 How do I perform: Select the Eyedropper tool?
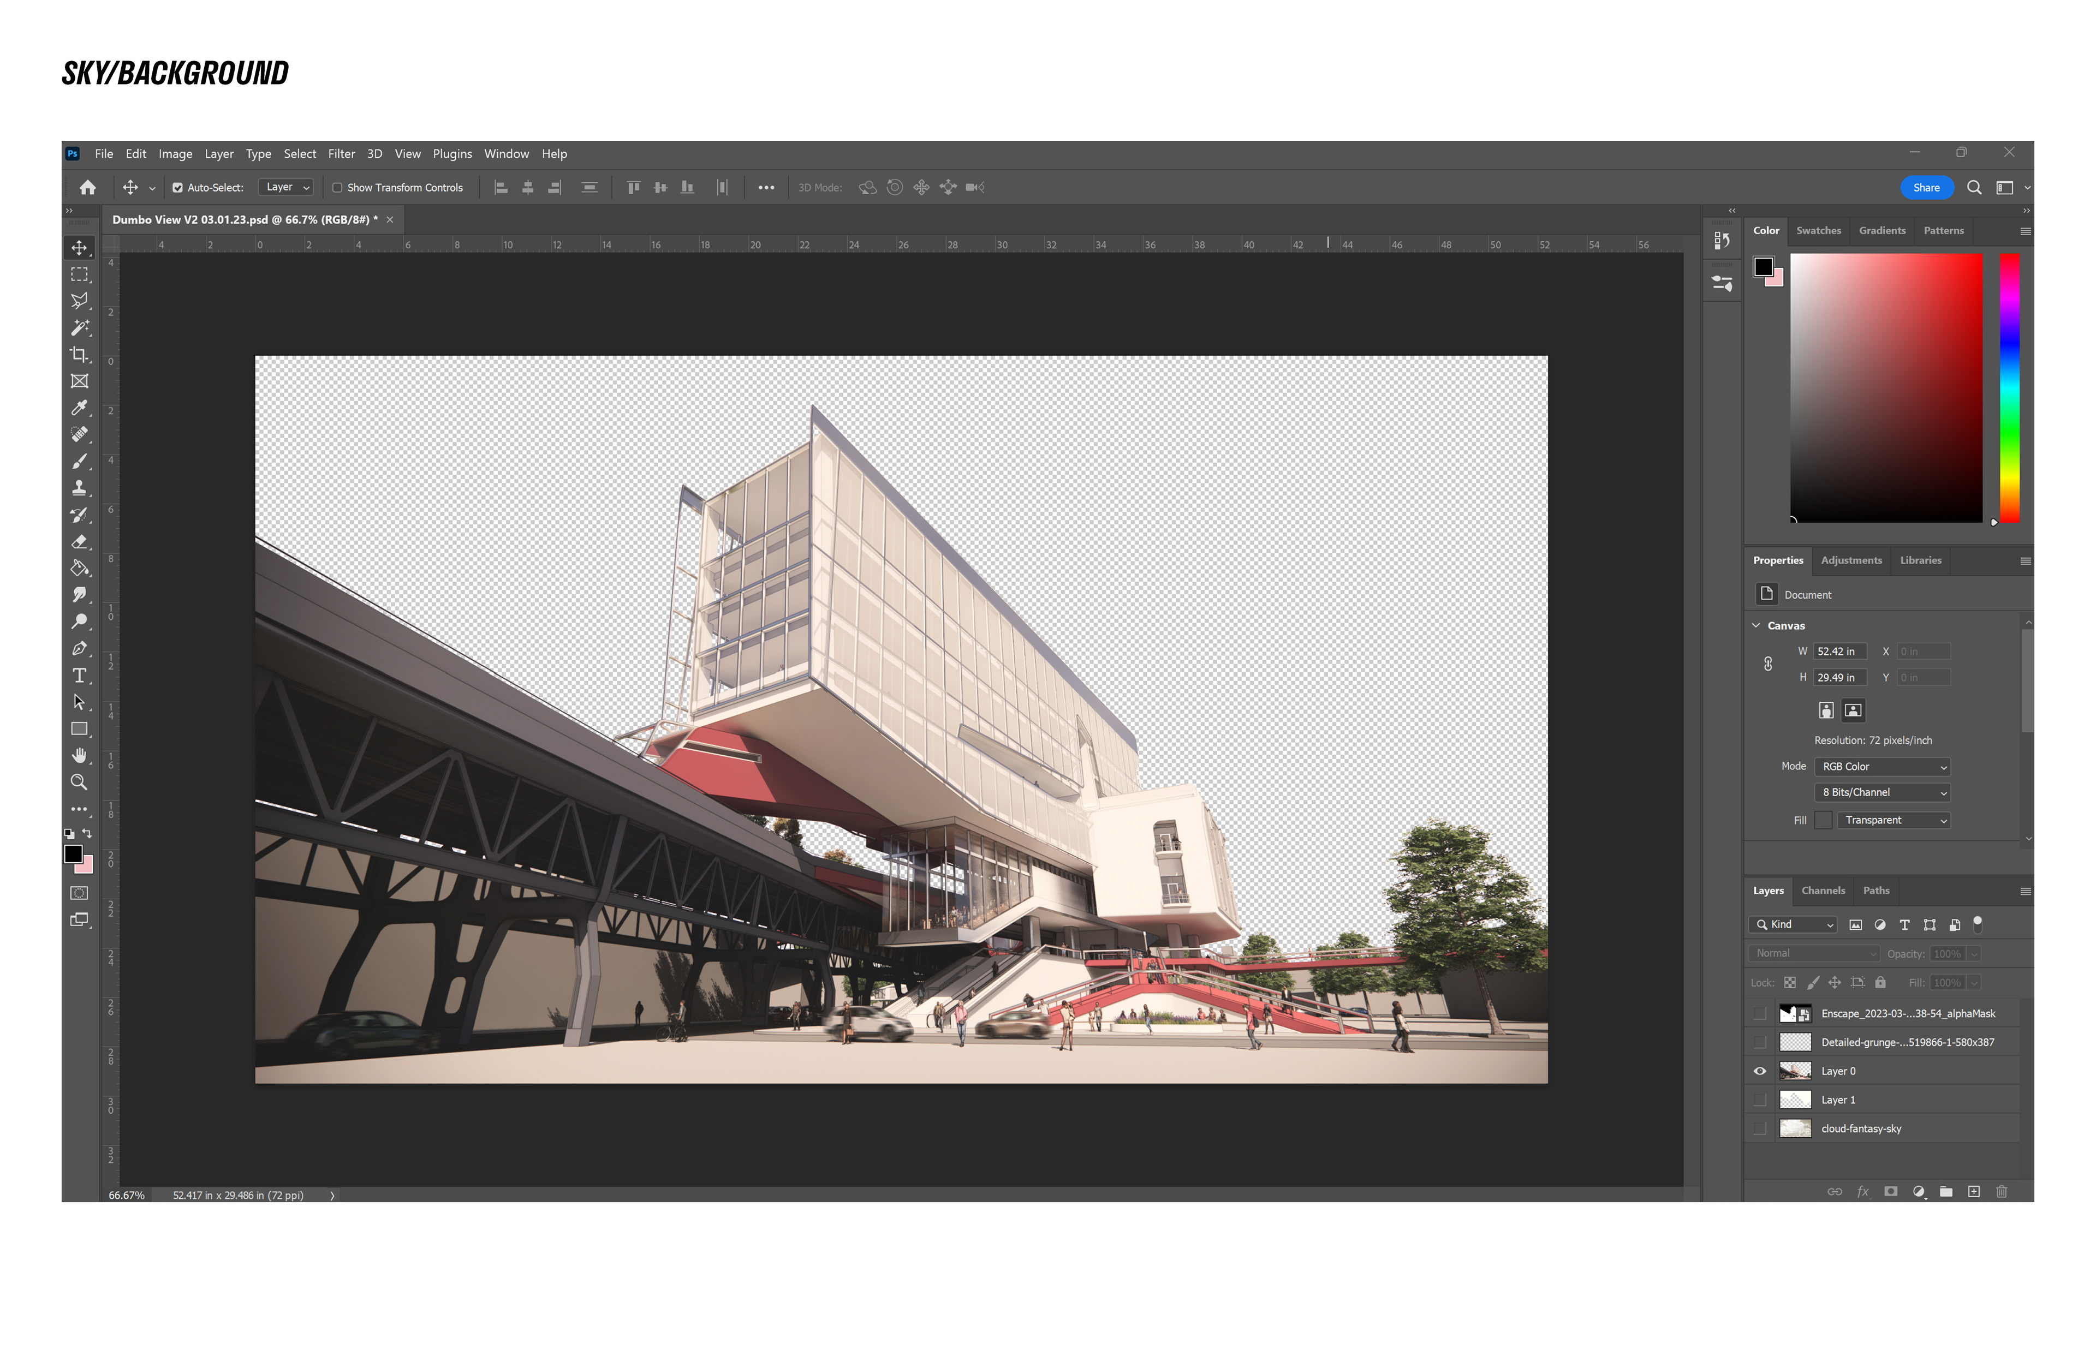tap(79, 409)
